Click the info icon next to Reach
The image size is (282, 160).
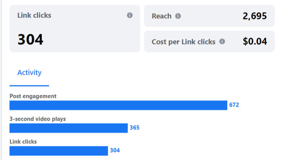point(178,16)
